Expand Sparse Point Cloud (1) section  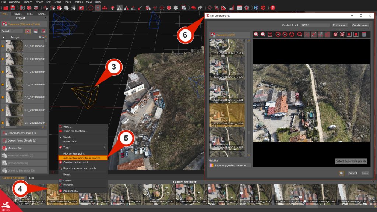[24, 133]
